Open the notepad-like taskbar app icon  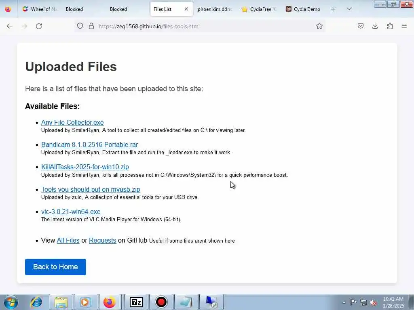click(x=186, y=302)
